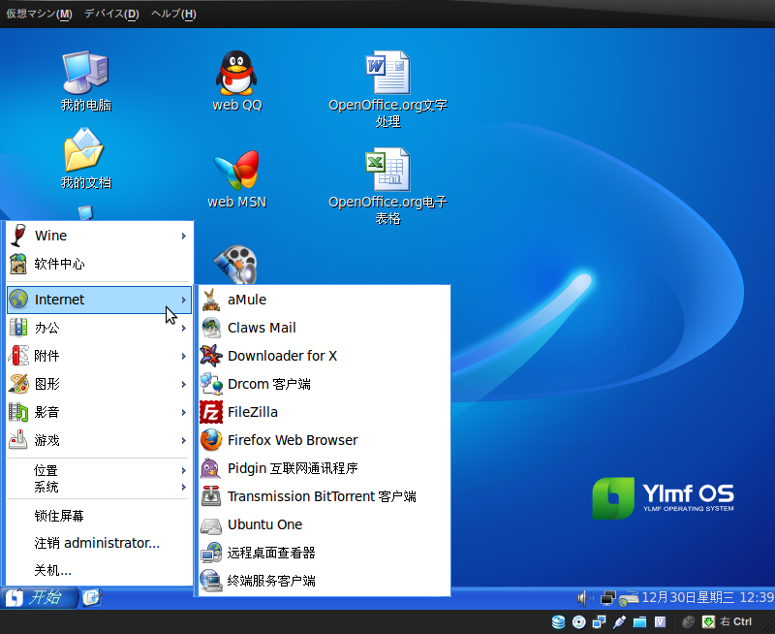The width and height of the screenshot is (775, 634).
Task: Start Downloader for X
Action: pyautogui.click(x=282, y=356)
